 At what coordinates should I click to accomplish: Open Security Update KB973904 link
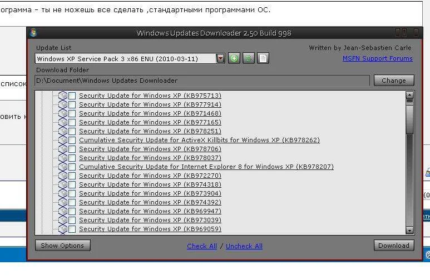pos(150,193)
